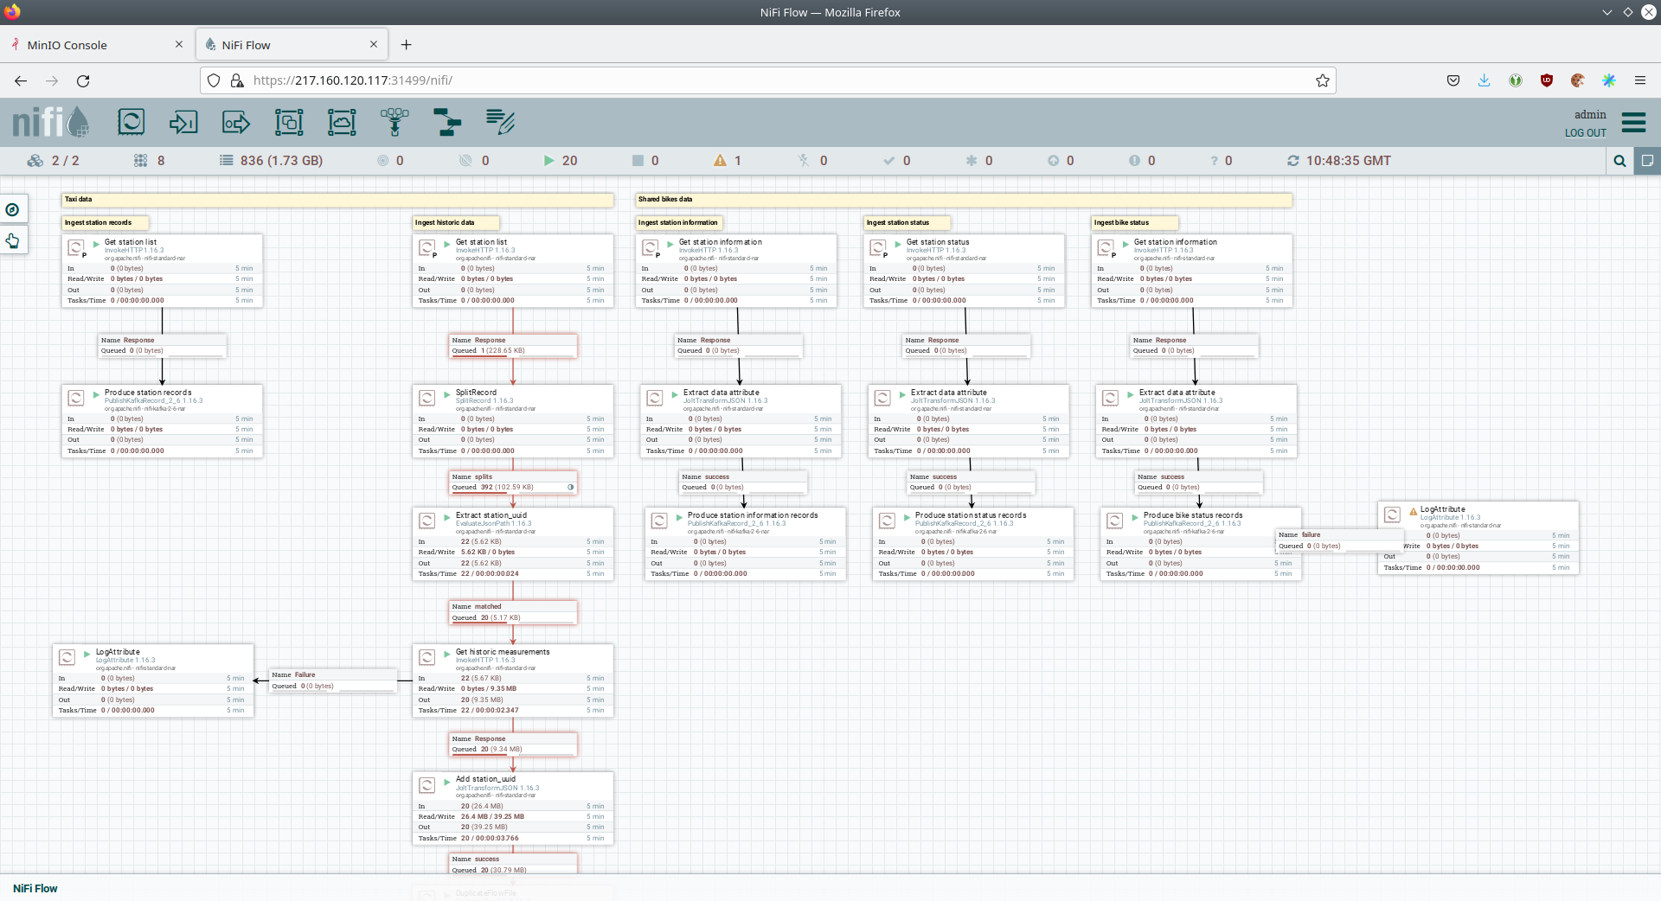Image resolution: width=1661 pixels, height=901 pixels.
Task: Expand the Navigate palette on left
Action: [x=13, y=209]
